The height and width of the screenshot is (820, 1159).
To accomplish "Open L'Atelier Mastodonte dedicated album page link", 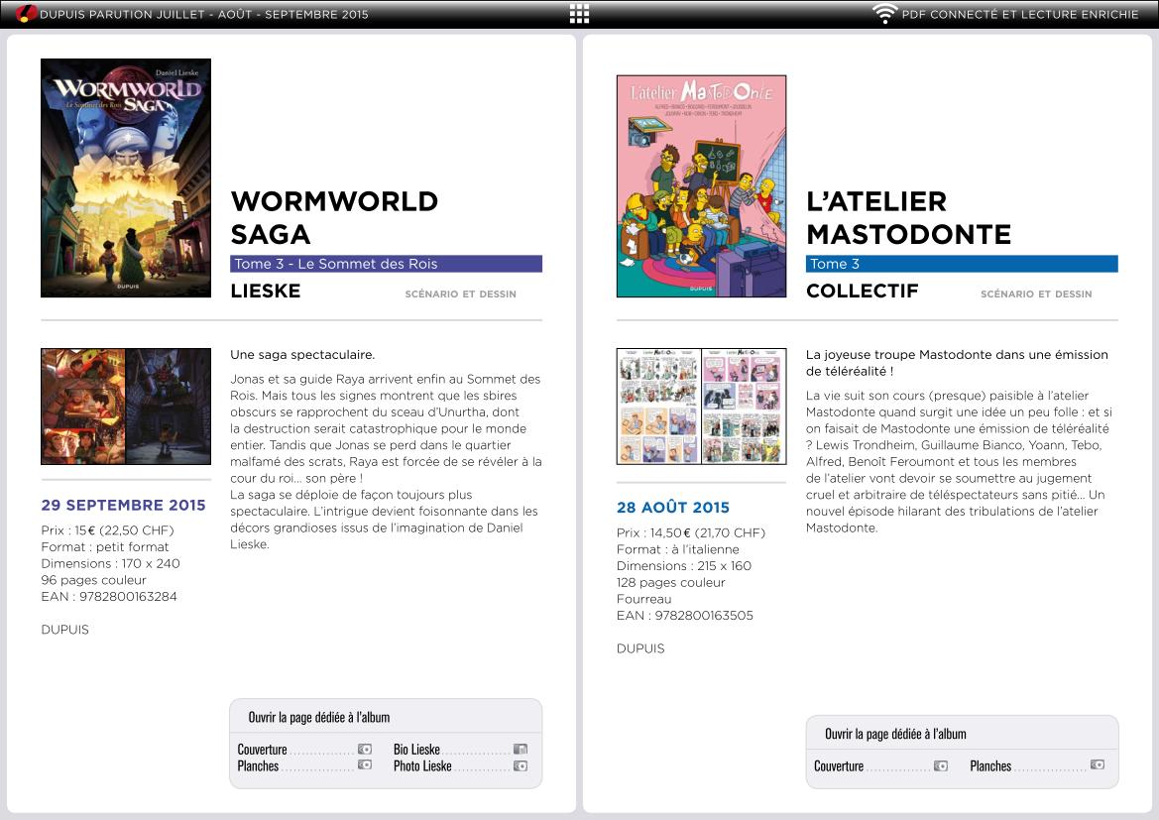I will click(x=895, y=734).
